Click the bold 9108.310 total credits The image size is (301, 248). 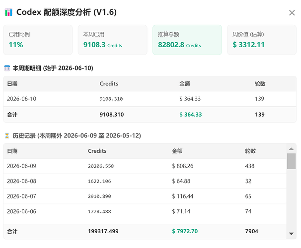click(x=112, y=115)
